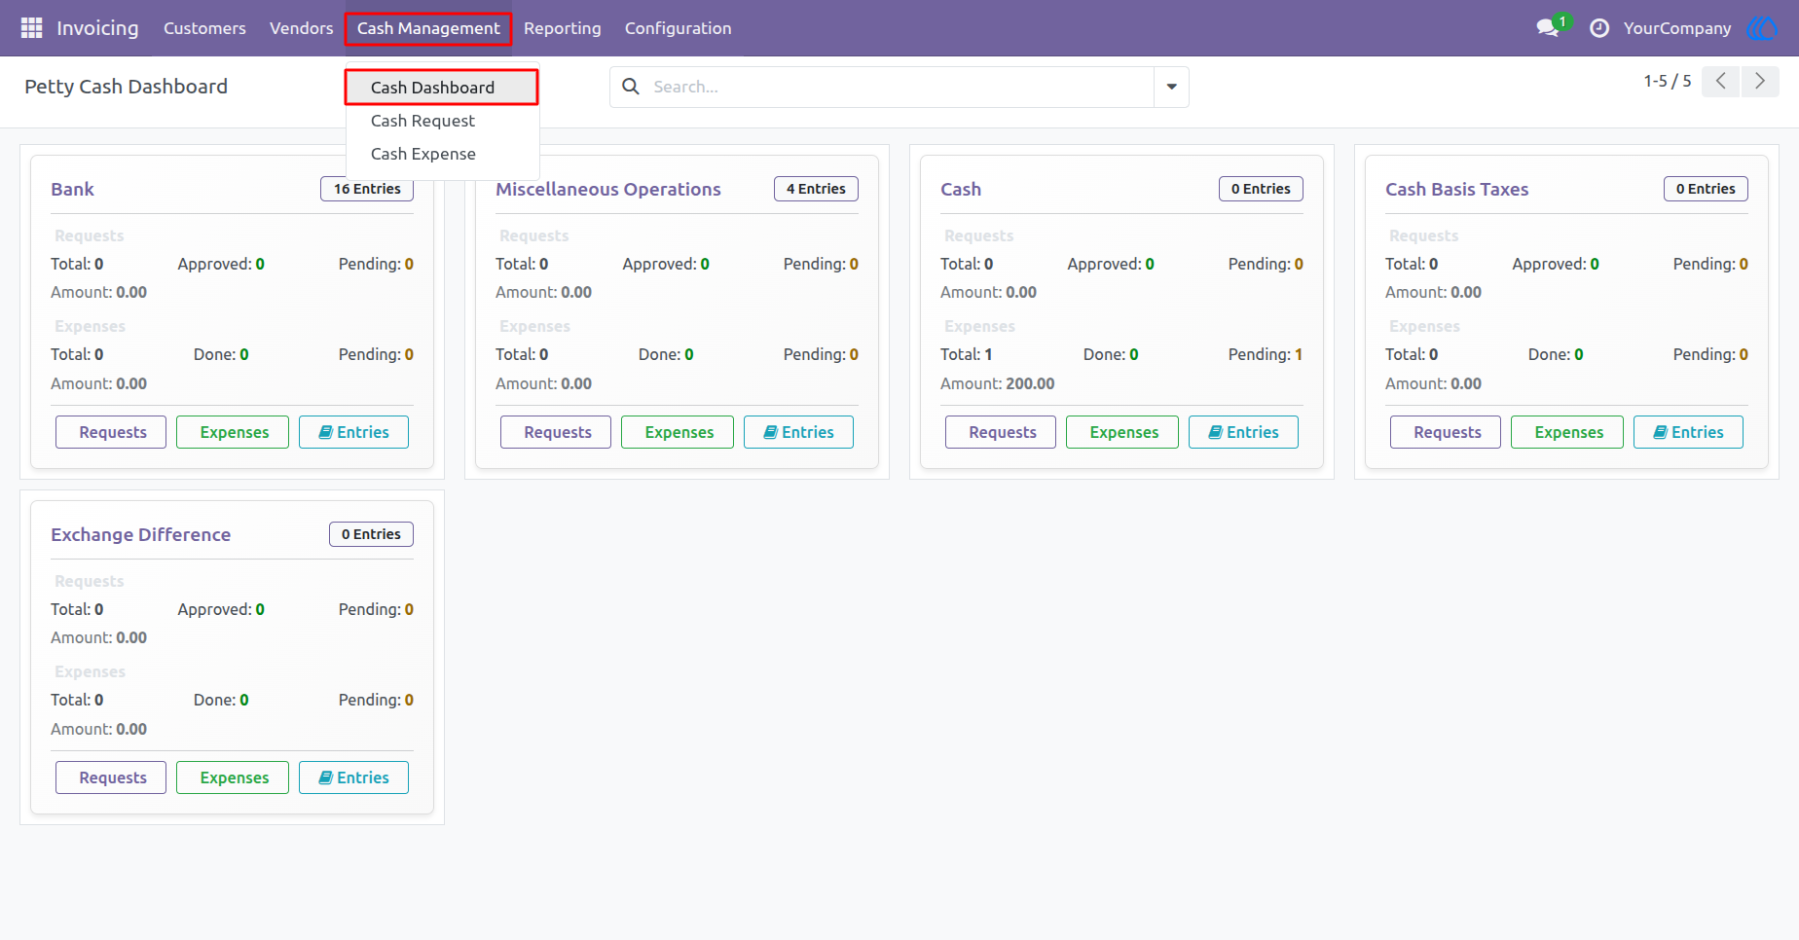
Task: Go to previous page arrow
Action: [1720, 82]
